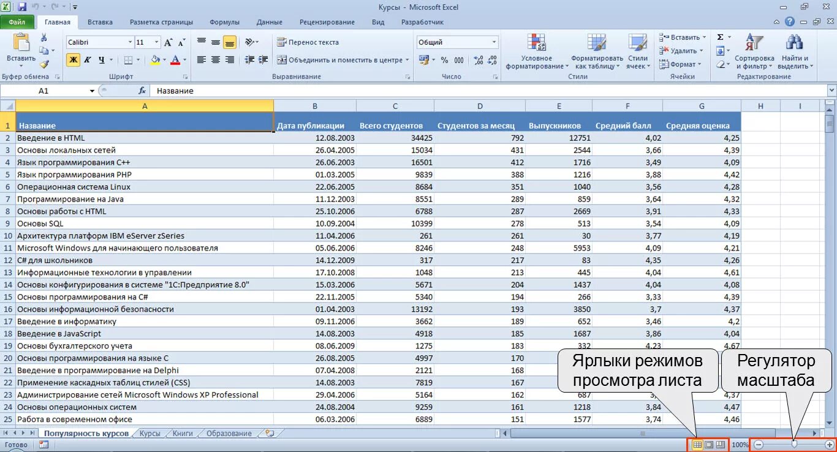The height and width of the screenshot is (452, 837).
Task: Toggle align text right
Action: [229, 60]
